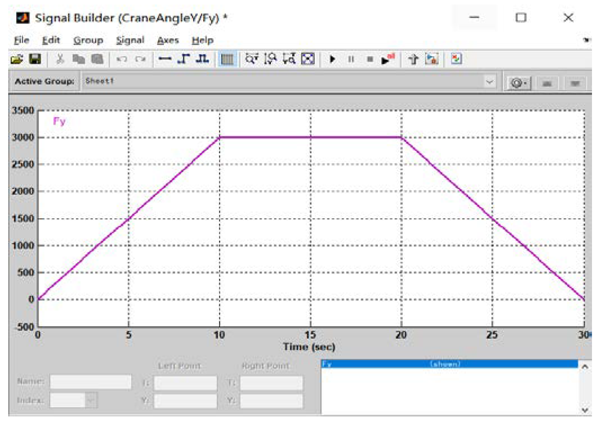Open the Signal menu

pyautogui.click(x=130, y=40)
